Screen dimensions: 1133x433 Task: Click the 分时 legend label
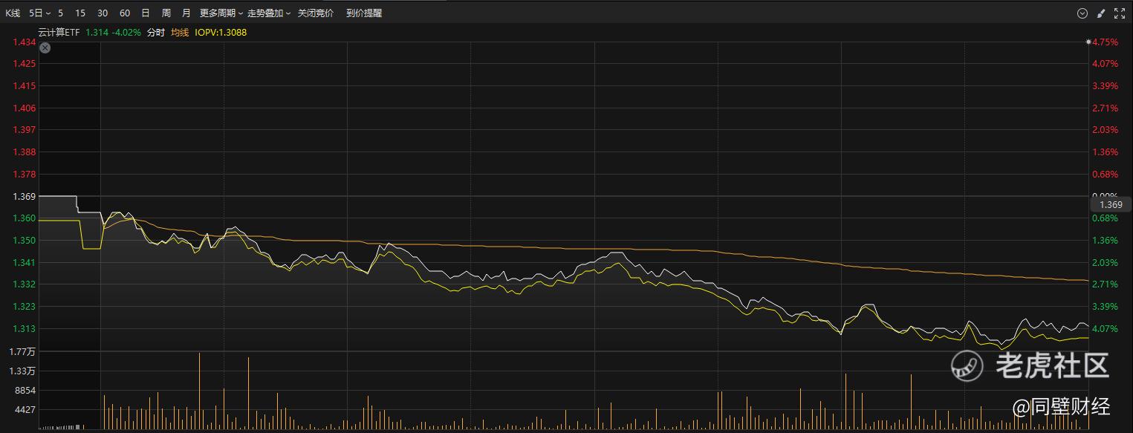point(156,33)
